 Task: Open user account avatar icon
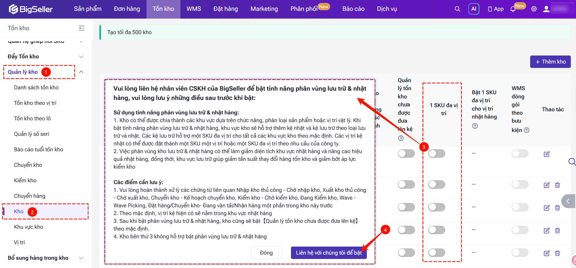tap(546, 9)
